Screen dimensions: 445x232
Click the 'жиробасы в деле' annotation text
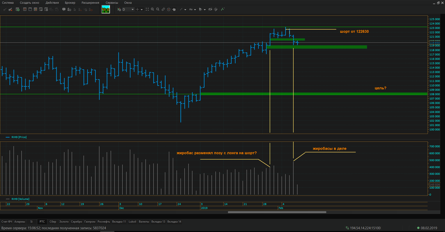330,149
